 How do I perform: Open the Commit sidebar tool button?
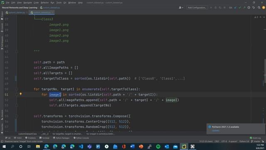click(x=2, y=28)
